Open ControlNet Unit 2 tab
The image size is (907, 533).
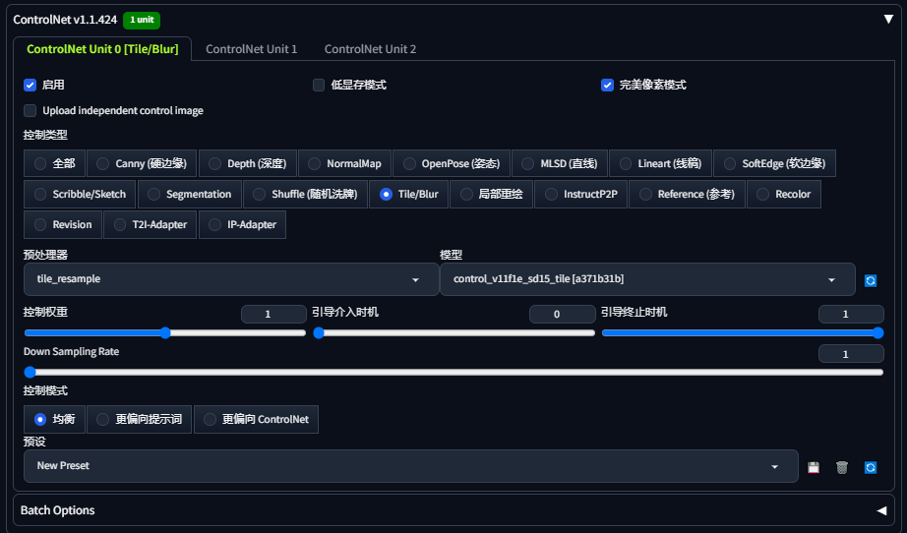370,49
